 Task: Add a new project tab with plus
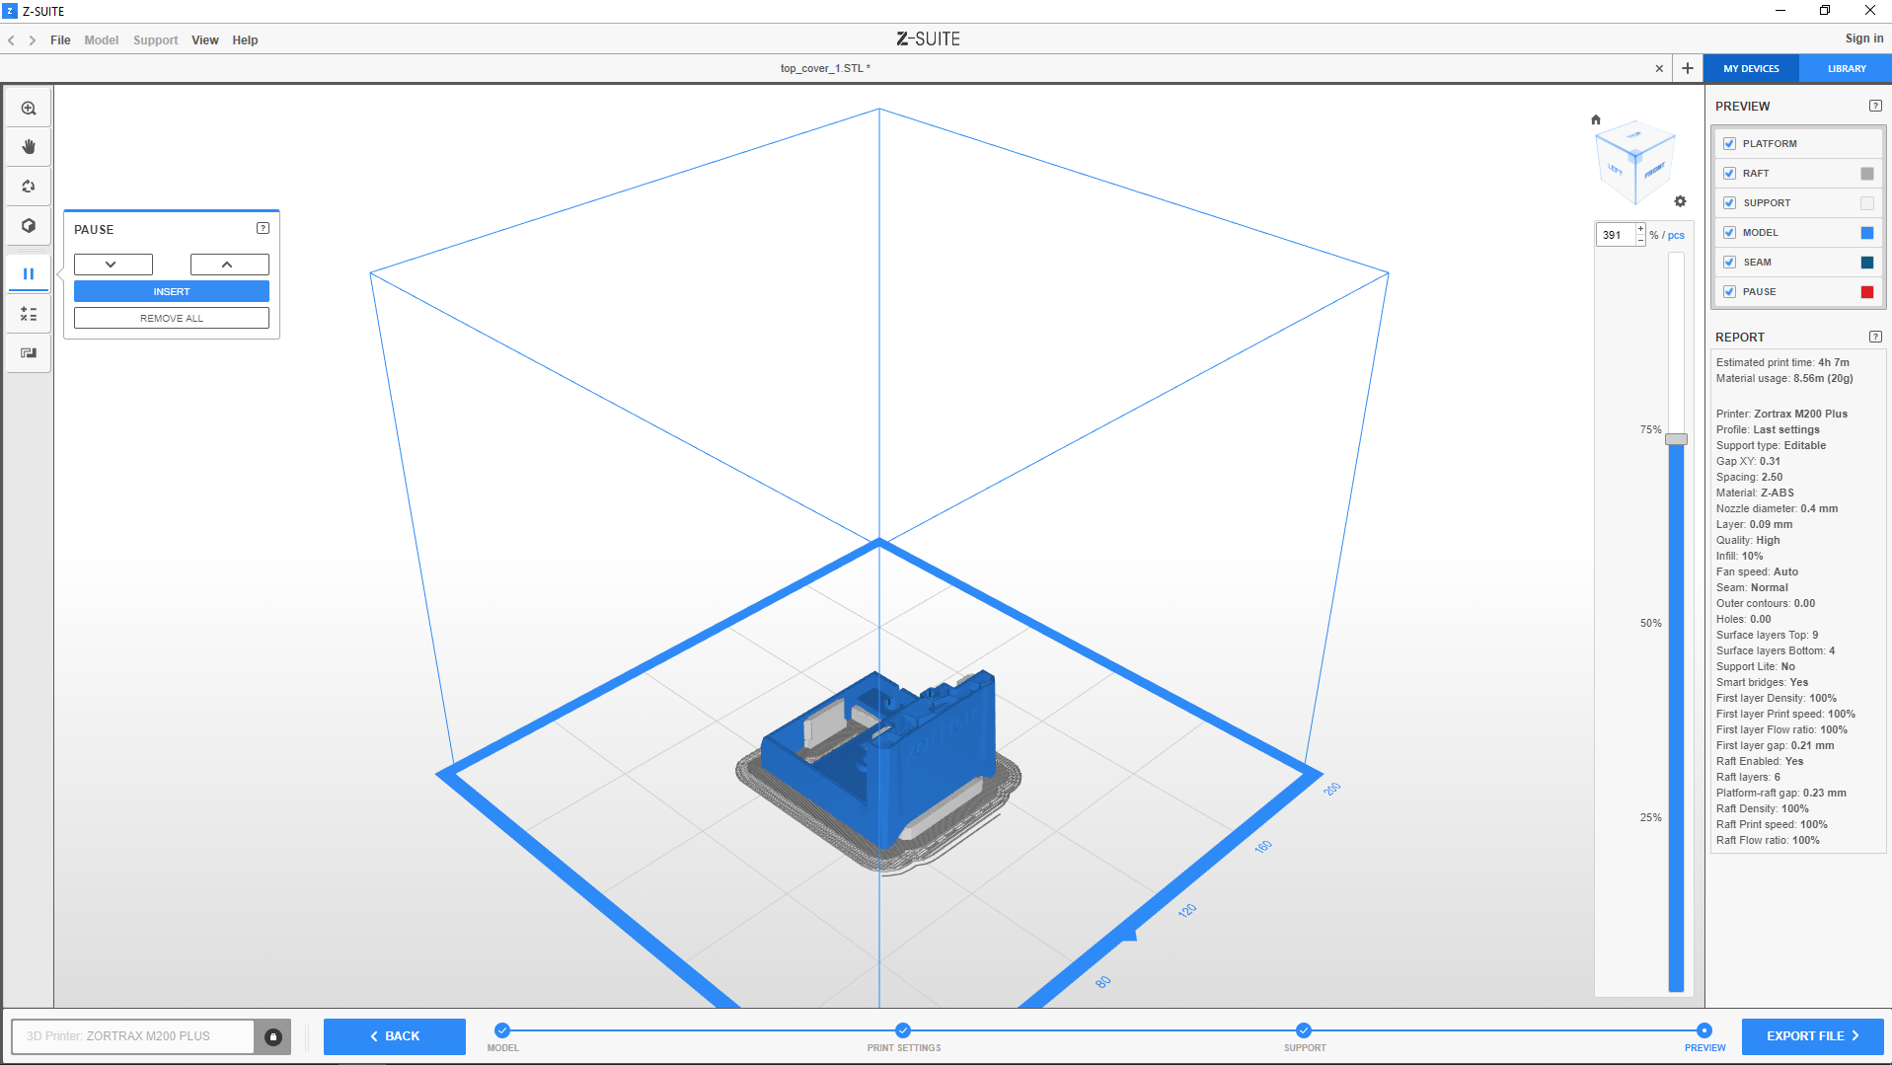coord(1688,68)
